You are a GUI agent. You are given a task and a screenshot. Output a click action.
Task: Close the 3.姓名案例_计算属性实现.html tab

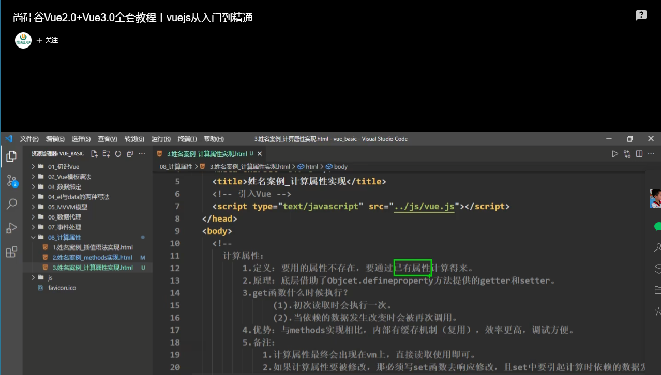[260, 154]
